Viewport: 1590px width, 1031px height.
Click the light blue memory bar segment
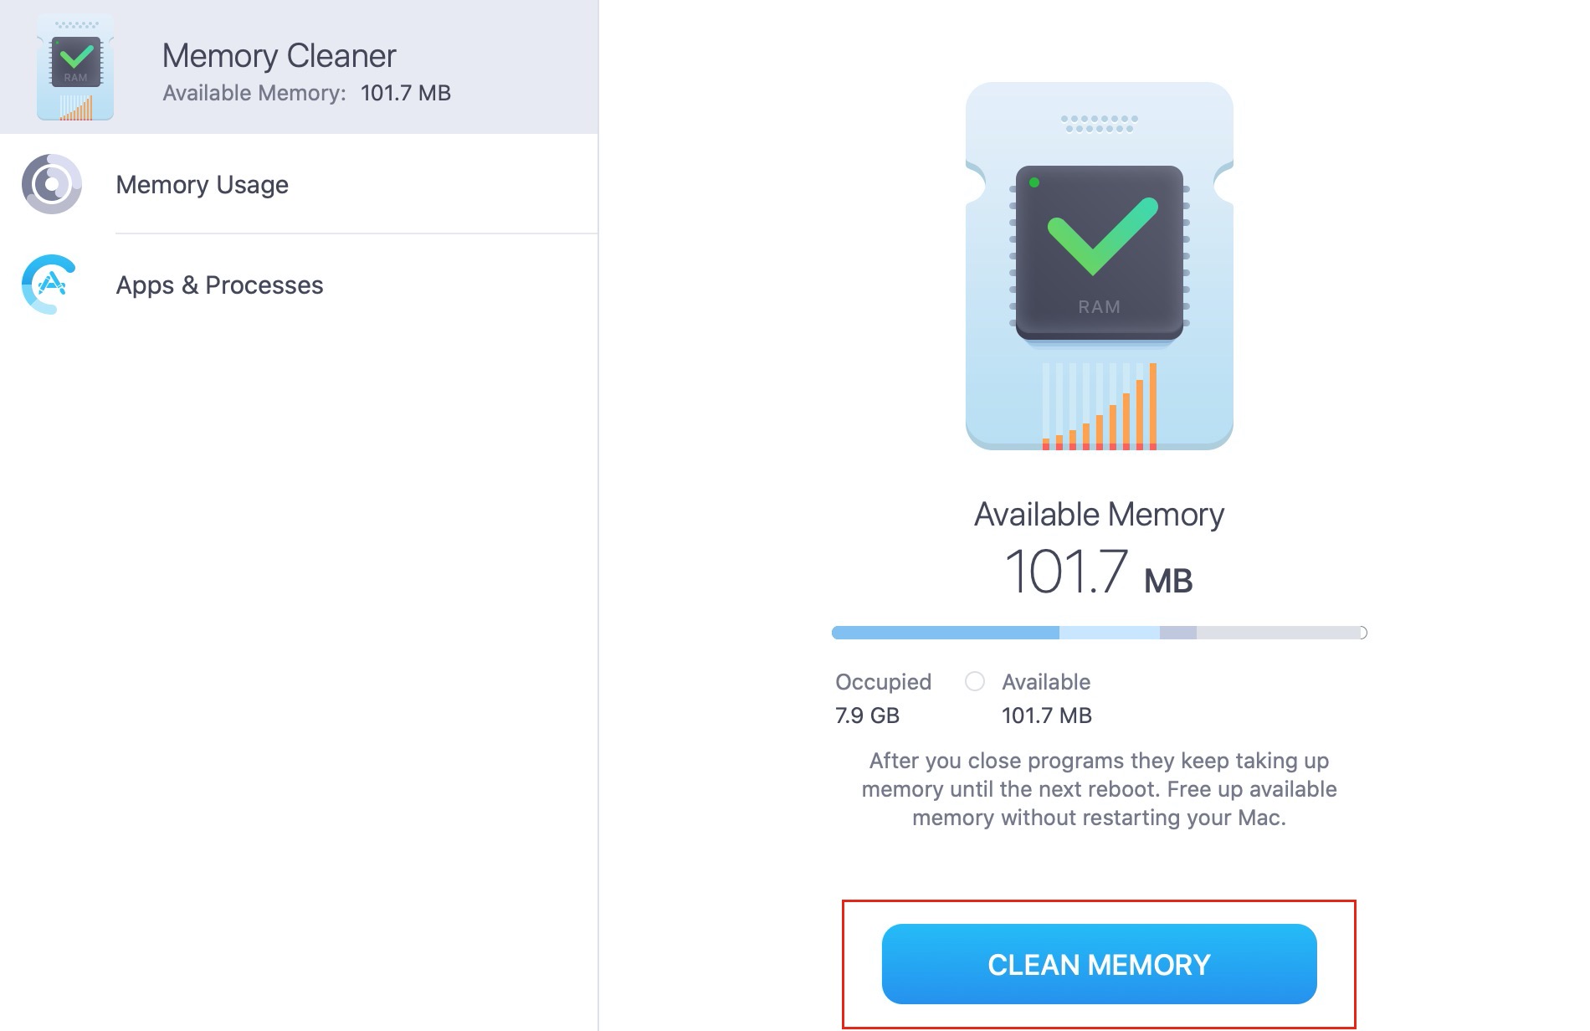click(1110, 633)
